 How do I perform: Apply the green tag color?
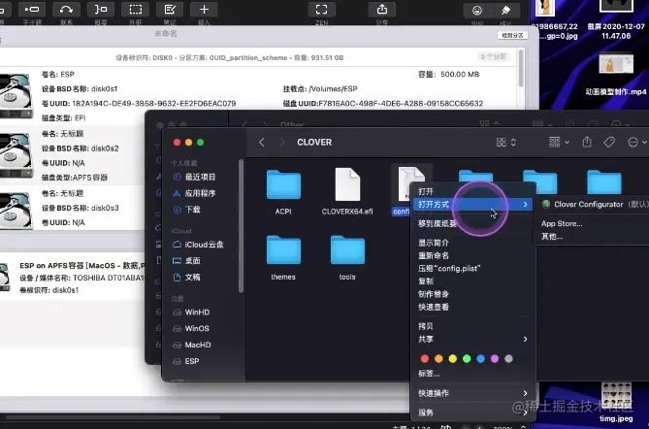point(467,358)
